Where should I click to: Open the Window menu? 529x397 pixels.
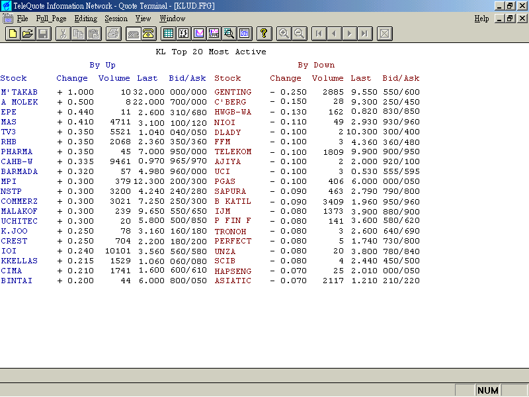(x=173, y=19)
